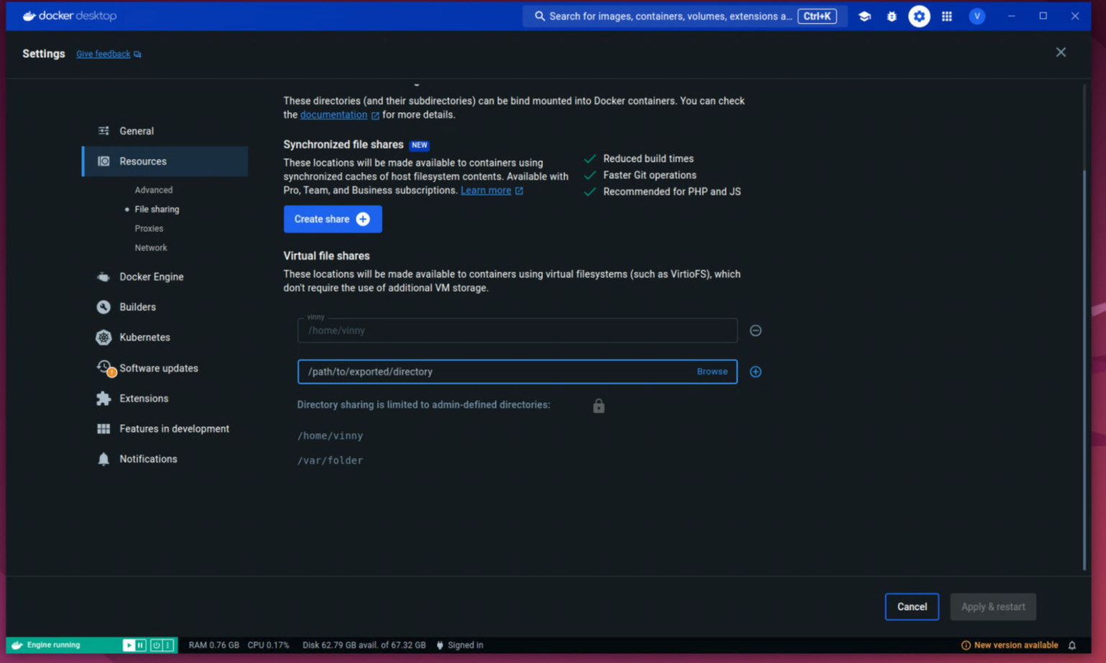This screenshot has height=663, width=1106.
Task: Open the Docker extensions grid icon
Action: point(947,16)
